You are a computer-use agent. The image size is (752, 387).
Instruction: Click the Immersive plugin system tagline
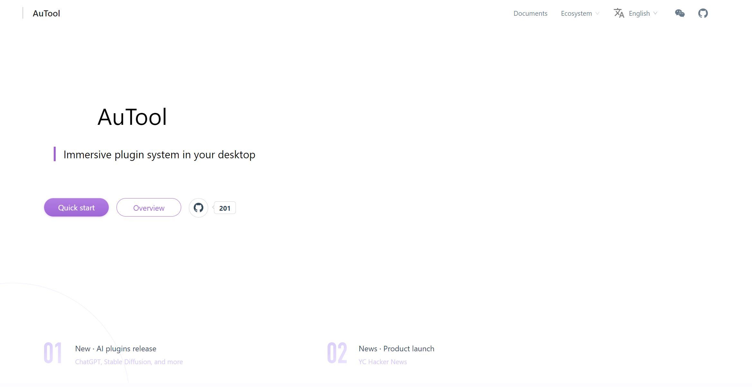click(x=159, y=155)
